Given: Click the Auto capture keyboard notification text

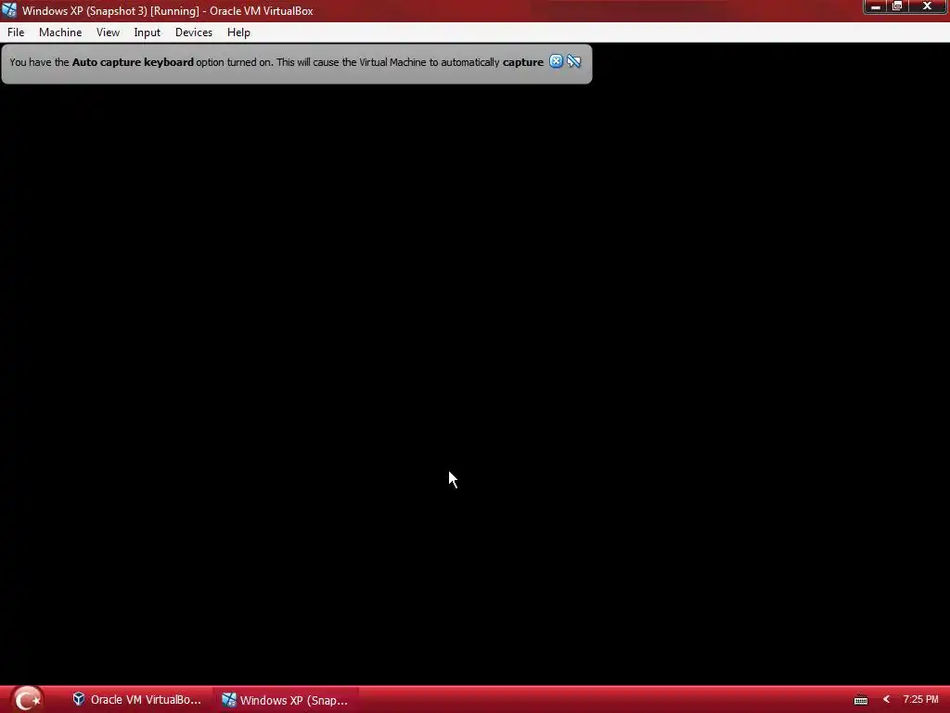Looking at the screenshot, I should [276, 62].
